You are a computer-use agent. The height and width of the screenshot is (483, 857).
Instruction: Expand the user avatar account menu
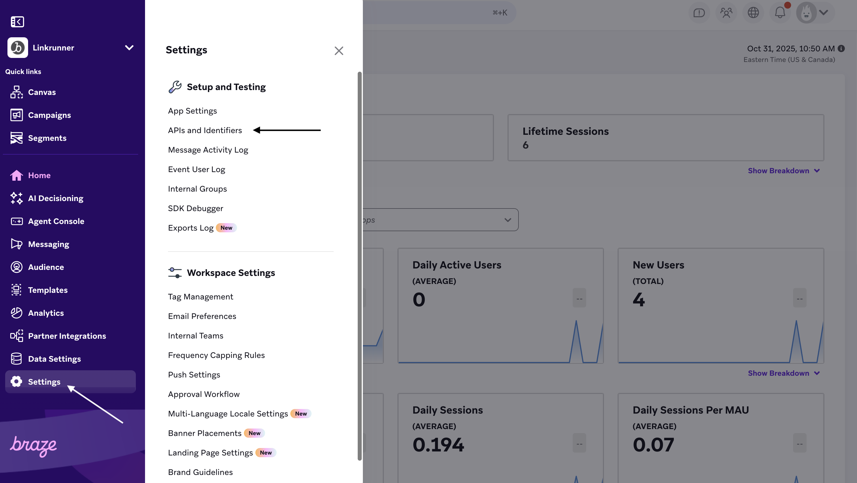823,13
